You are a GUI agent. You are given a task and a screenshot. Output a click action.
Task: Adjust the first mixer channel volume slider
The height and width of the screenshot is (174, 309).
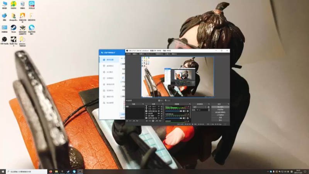click(173, 111)
